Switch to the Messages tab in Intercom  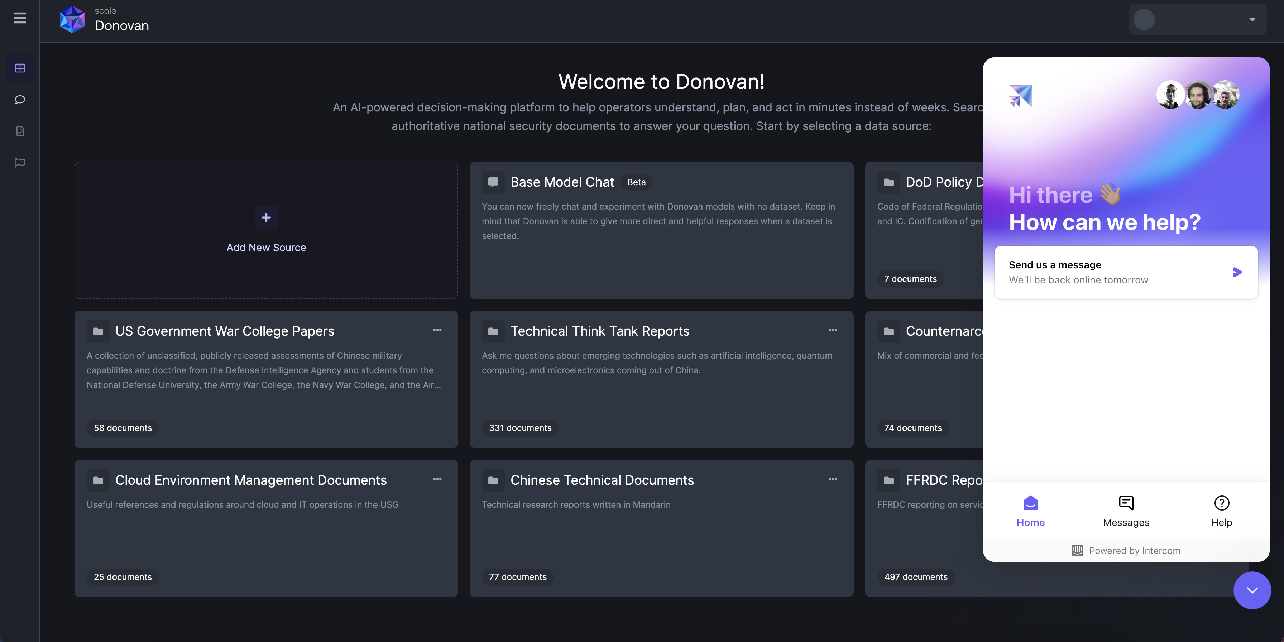pyautogui.click(x=1126, y=511)
